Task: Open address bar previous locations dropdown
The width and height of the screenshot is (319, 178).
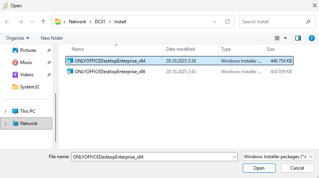Action: [215, 22]
